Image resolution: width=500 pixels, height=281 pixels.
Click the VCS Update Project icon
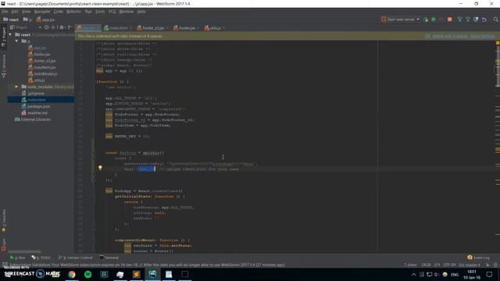tap(459, 20)
